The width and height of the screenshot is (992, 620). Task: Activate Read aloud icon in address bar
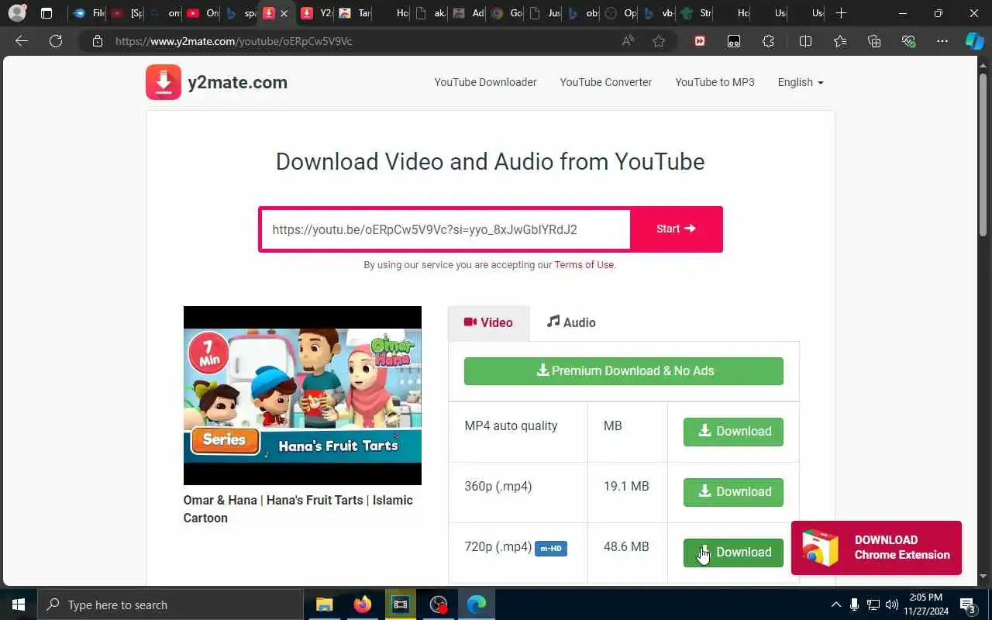(x=628, y=41)
